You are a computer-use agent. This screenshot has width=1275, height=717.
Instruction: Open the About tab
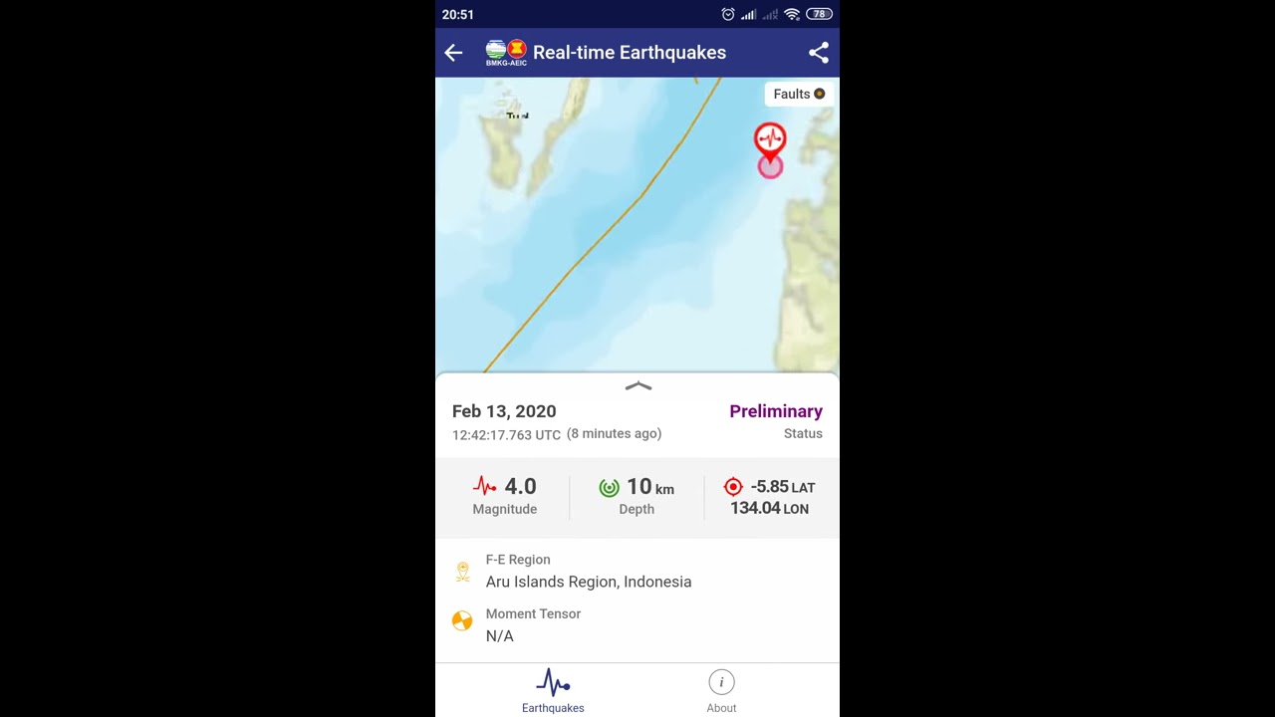coord(721,691)
